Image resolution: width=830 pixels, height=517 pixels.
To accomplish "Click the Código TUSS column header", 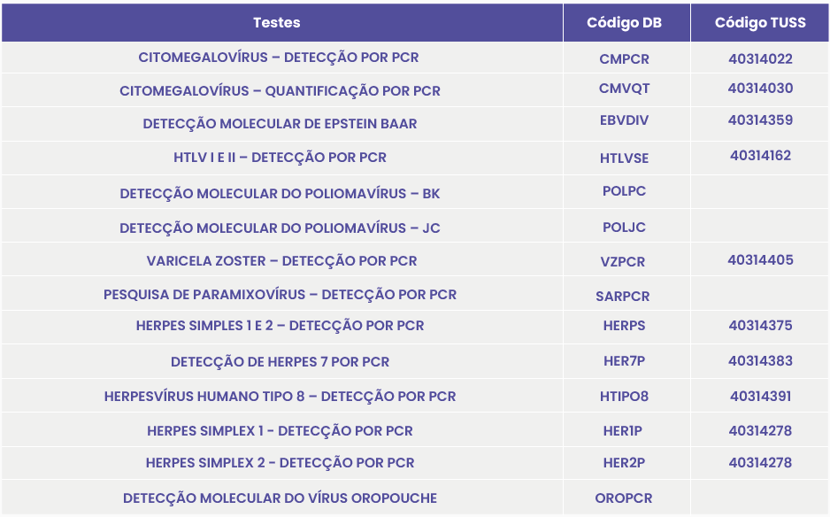I will pyautogui.click(x=760, y=23).
